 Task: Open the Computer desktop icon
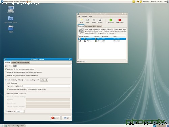click(x=11, y=8)
